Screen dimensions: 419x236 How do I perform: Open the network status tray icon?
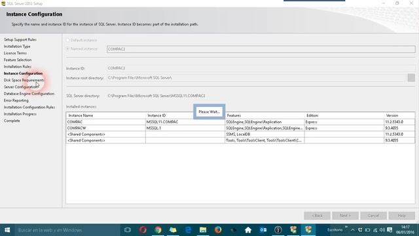click(x=375, y=230)
